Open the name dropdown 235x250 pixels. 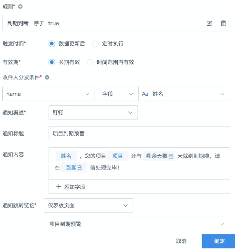pyautogui.click(x=48, y=94)
